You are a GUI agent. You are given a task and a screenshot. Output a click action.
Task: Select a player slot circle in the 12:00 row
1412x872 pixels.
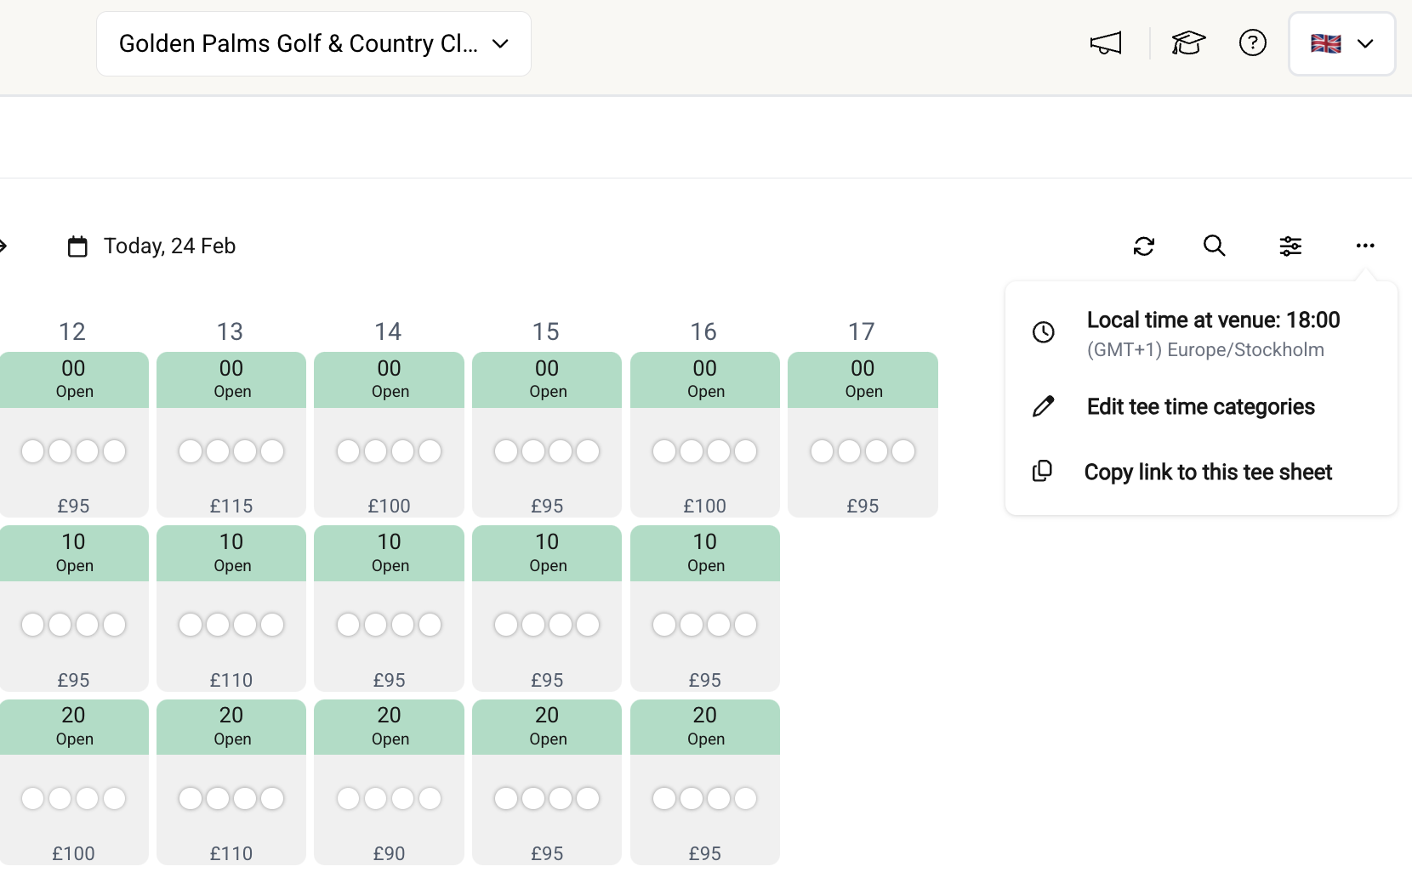coord(31,451)
